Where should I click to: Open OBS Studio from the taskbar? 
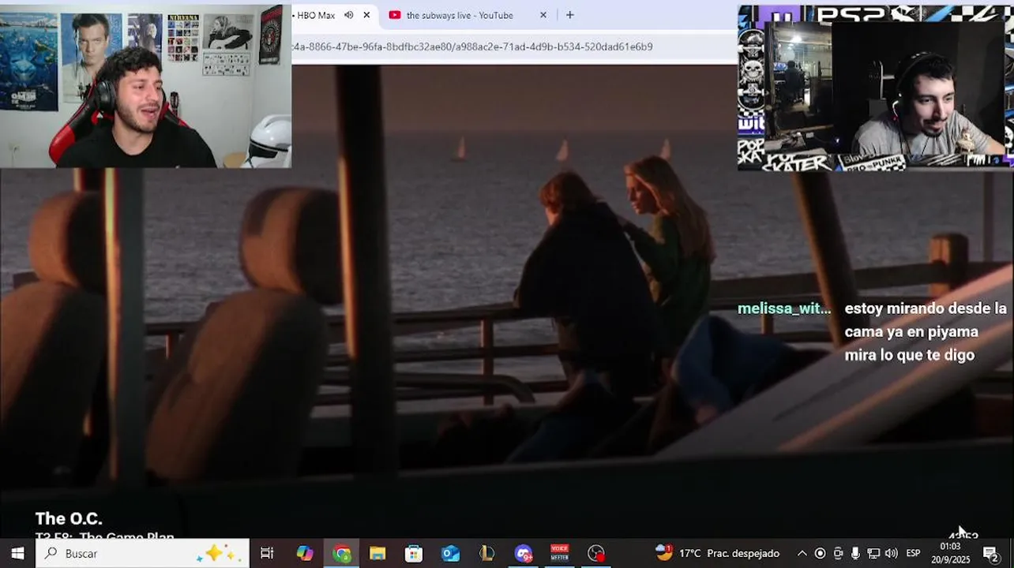tap(596, 554)
